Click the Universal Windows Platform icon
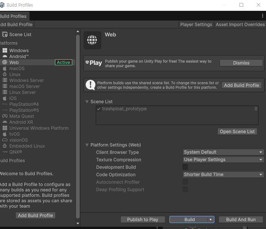 point(5,128)
